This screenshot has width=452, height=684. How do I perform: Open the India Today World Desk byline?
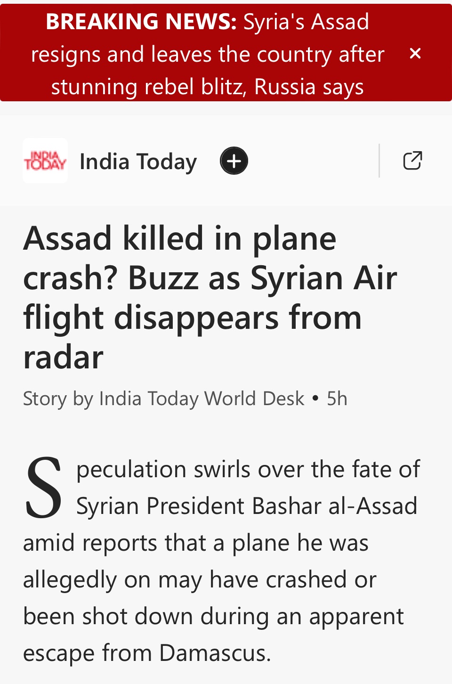click(x=202, y=399)
